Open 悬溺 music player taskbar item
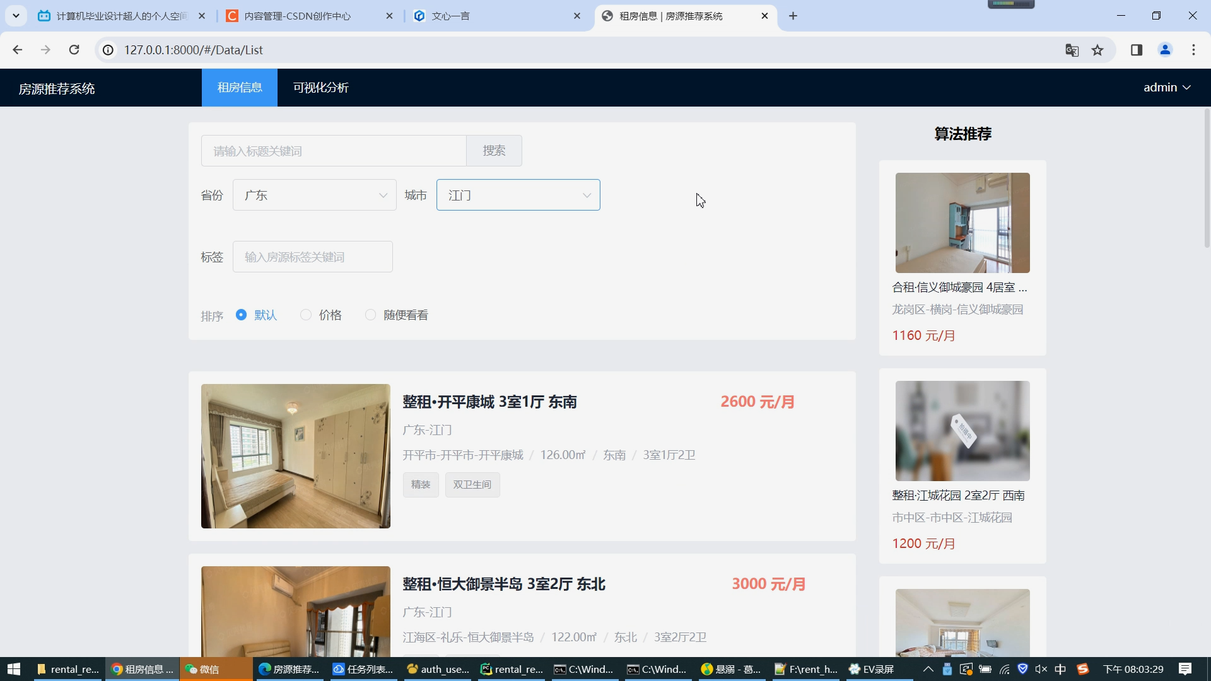1211x681 pixels. click(x=731, y=669)
